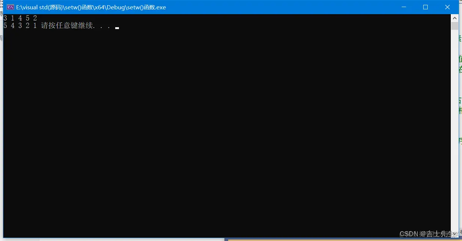Click the blinking console cursor
Viewport: 462px width, 241px height.
point(117,28)
